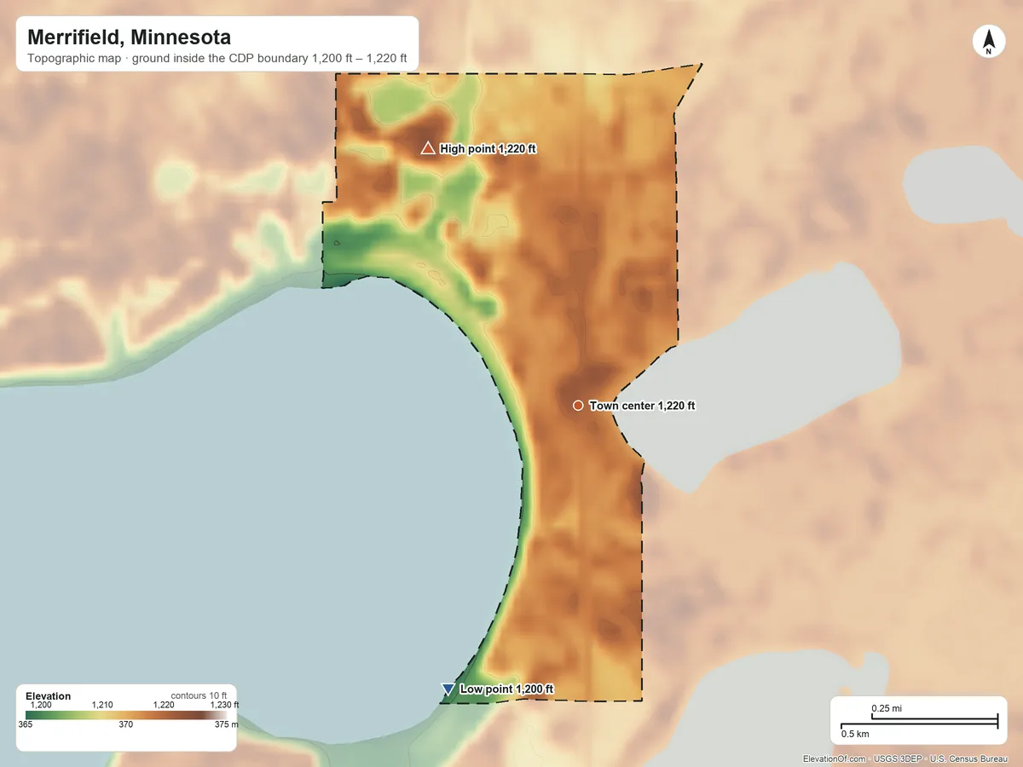Click the High point triangle marker
The image size is (1023, 767).
428,148
